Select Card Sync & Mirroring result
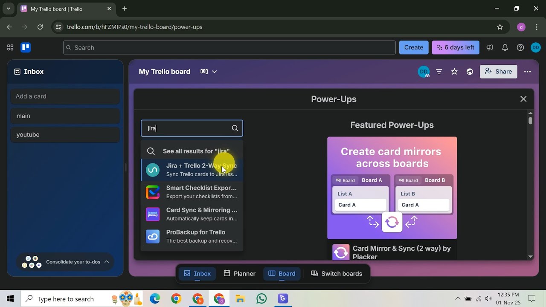 pyautogui.click(x=192, y=214)
